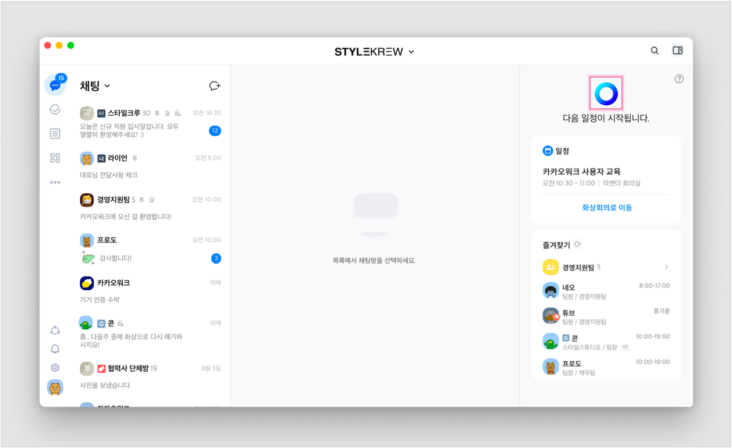Select the +1 tag next to 콘's team
This screenshot has width=732, height=448.
click(x=625, y=347)
